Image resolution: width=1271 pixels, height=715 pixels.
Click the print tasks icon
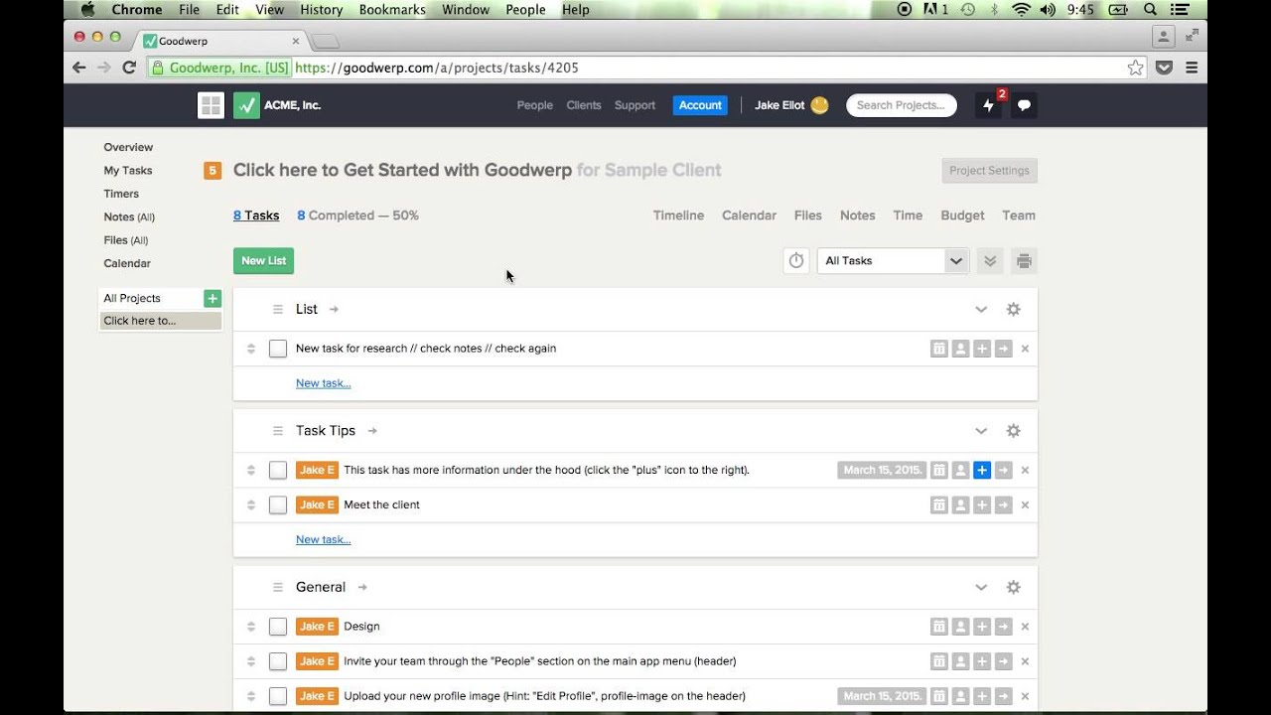[1024, 261]
